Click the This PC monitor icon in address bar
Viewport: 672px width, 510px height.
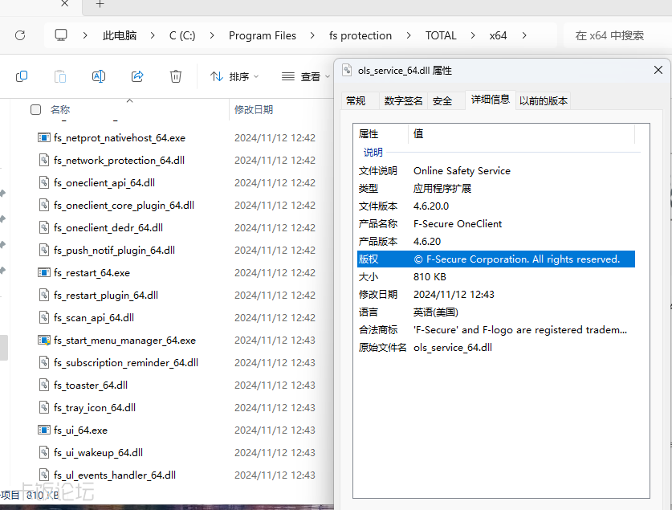61,35
